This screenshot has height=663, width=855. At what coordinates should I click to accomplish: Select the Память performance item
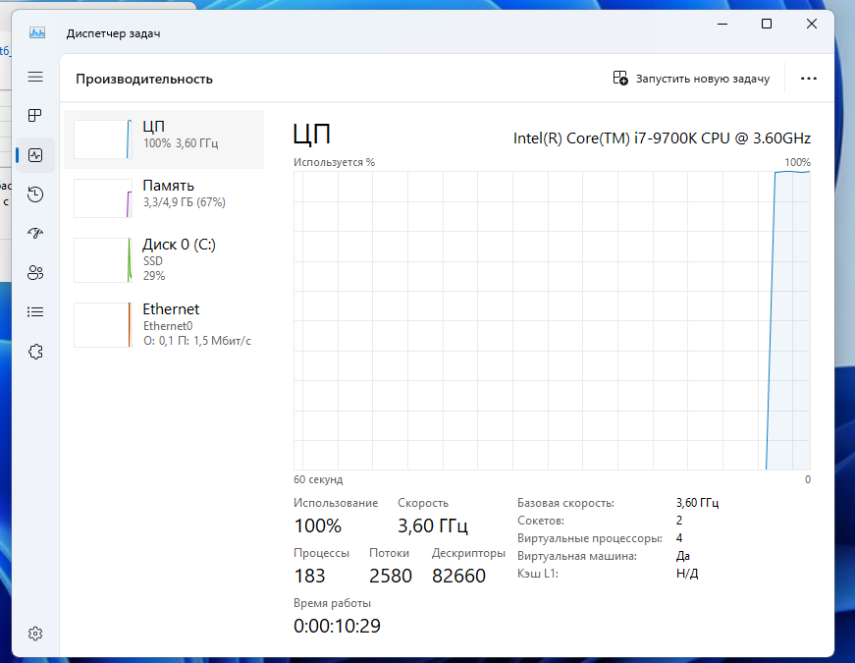[164, 198]
